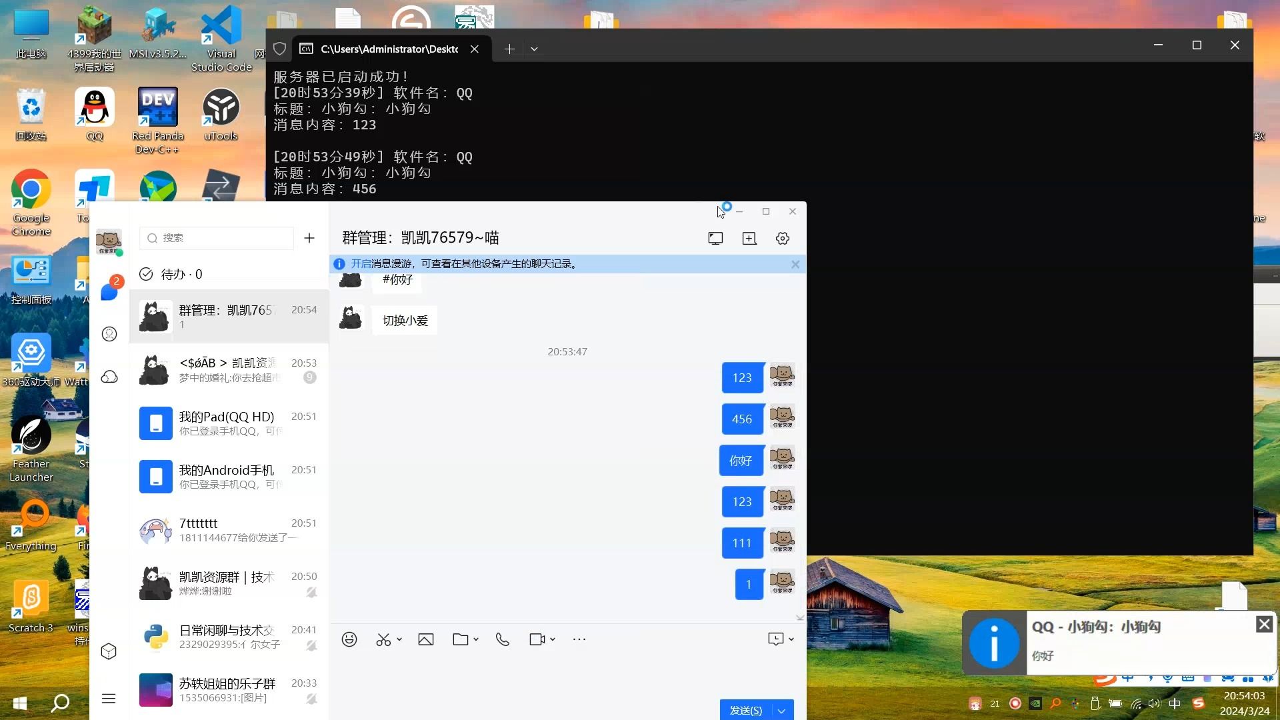Click the mute bell on 苏轶姐姐的乐子群 chat
1280x720 pixels.
click(311, 699)
